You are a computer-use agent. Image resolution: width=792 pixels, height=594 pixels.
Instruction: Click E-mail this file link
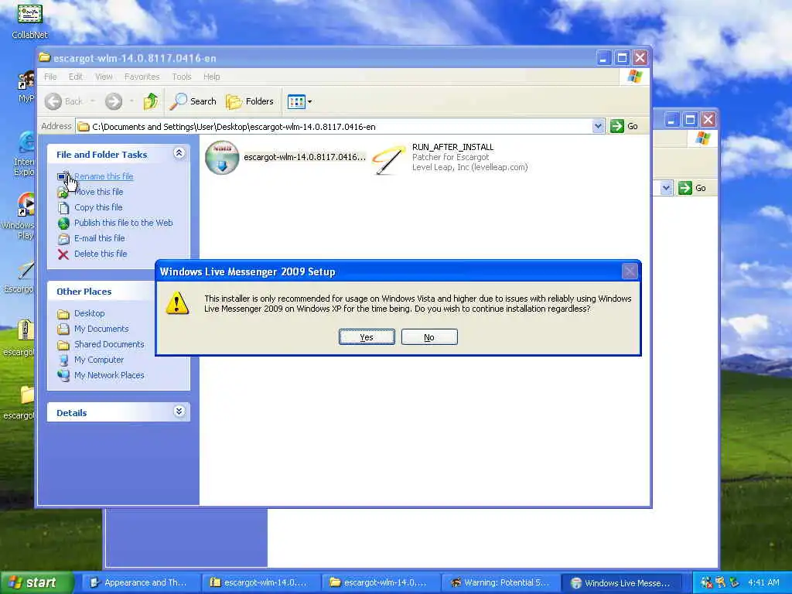click(x=100, y=238)
